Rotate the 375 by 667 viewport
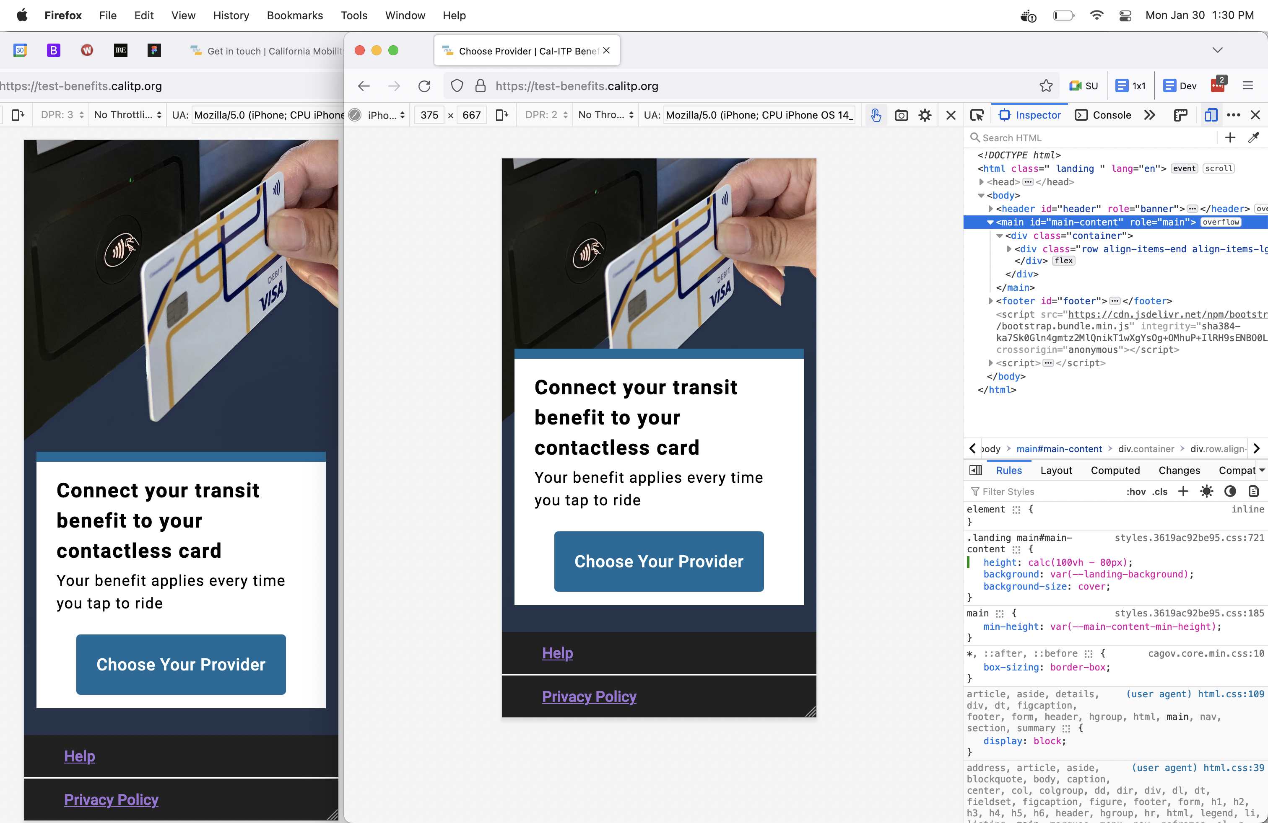1268x823 pixels. 501,115
